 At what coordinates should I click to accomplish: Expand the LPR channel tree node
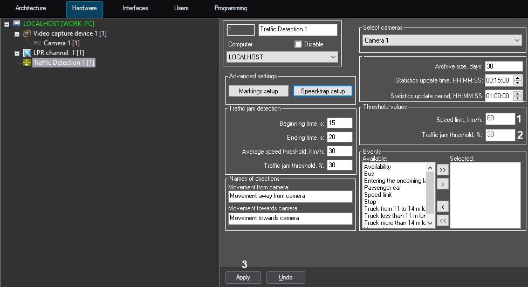17,53
